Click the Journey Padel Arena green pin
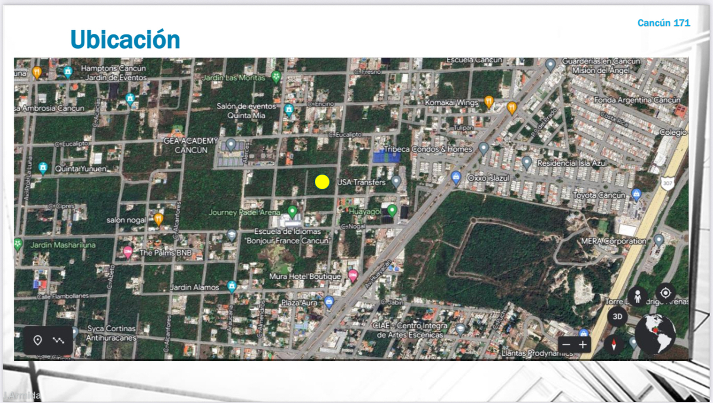713x403 pixels. (292, 211)
